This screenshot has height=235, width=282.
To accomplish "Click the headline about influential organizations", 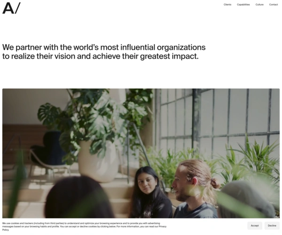I will (104, 52).
